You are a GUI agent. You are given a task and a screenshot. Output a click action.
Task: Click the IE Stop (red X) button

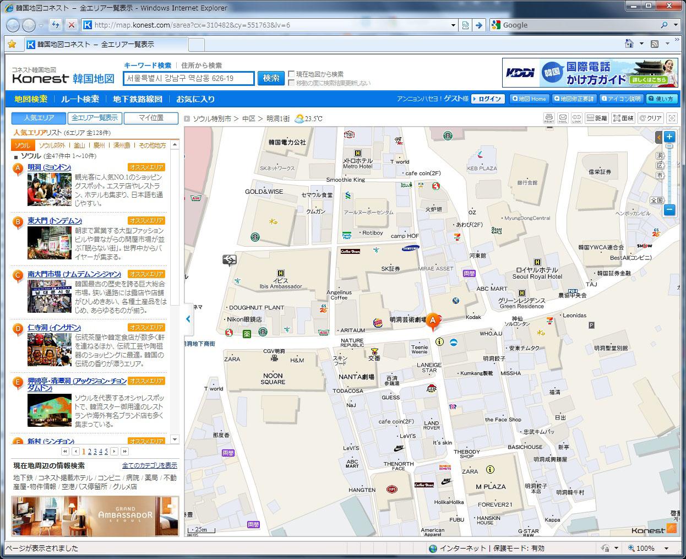tap(72, 25)
